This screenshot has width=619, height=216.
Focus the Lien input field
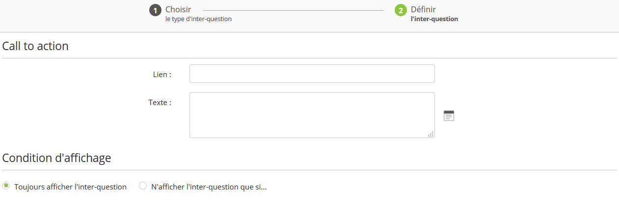click(x=312, y=74)
